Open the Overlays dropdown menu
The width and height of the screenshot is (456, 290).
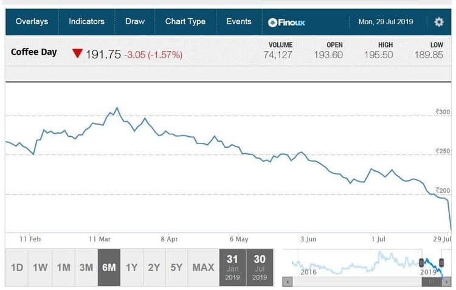(x=32, y=21)
